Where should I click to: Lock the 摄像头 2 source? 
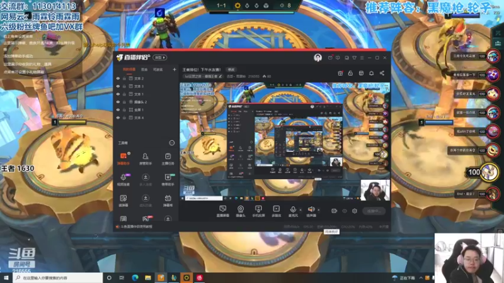pos(124,102)
